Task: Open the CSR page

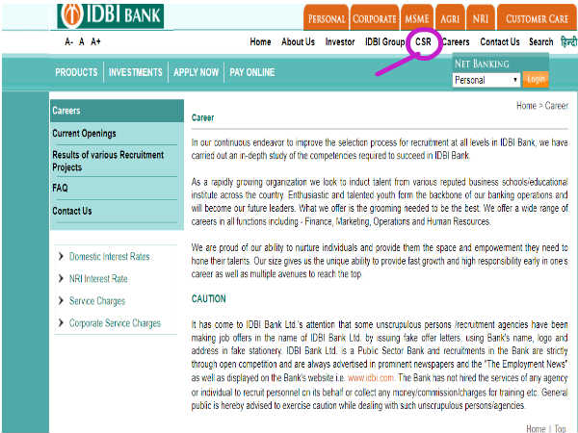Action: (x=423, y=42)
